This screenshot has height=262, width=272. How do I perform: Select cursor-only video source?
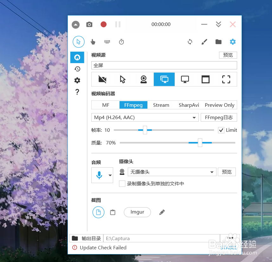pos(123,80)
